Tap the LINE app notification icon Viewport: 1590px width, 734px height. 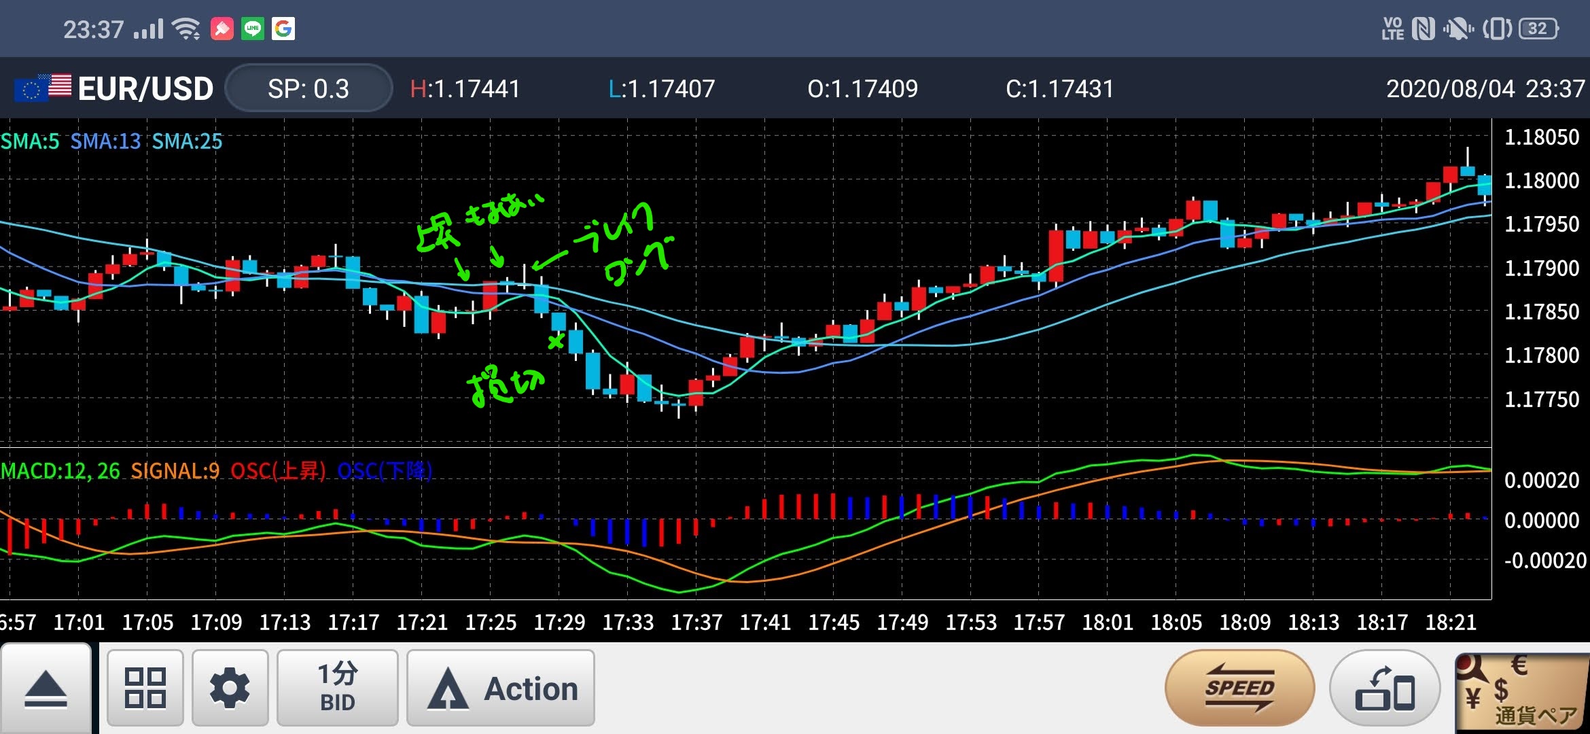point(253,29)
